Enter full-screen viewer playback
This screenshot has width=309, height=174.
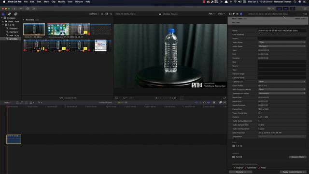click(x=225, y=98)
